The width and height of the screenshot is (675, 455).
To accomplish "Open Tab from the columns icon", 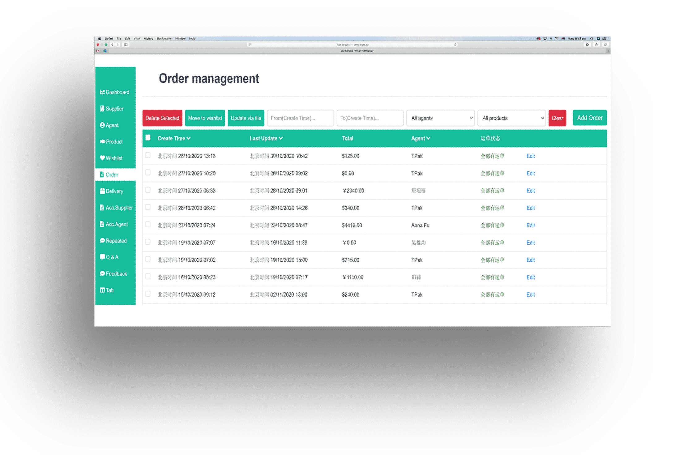I will coord(102,290).
